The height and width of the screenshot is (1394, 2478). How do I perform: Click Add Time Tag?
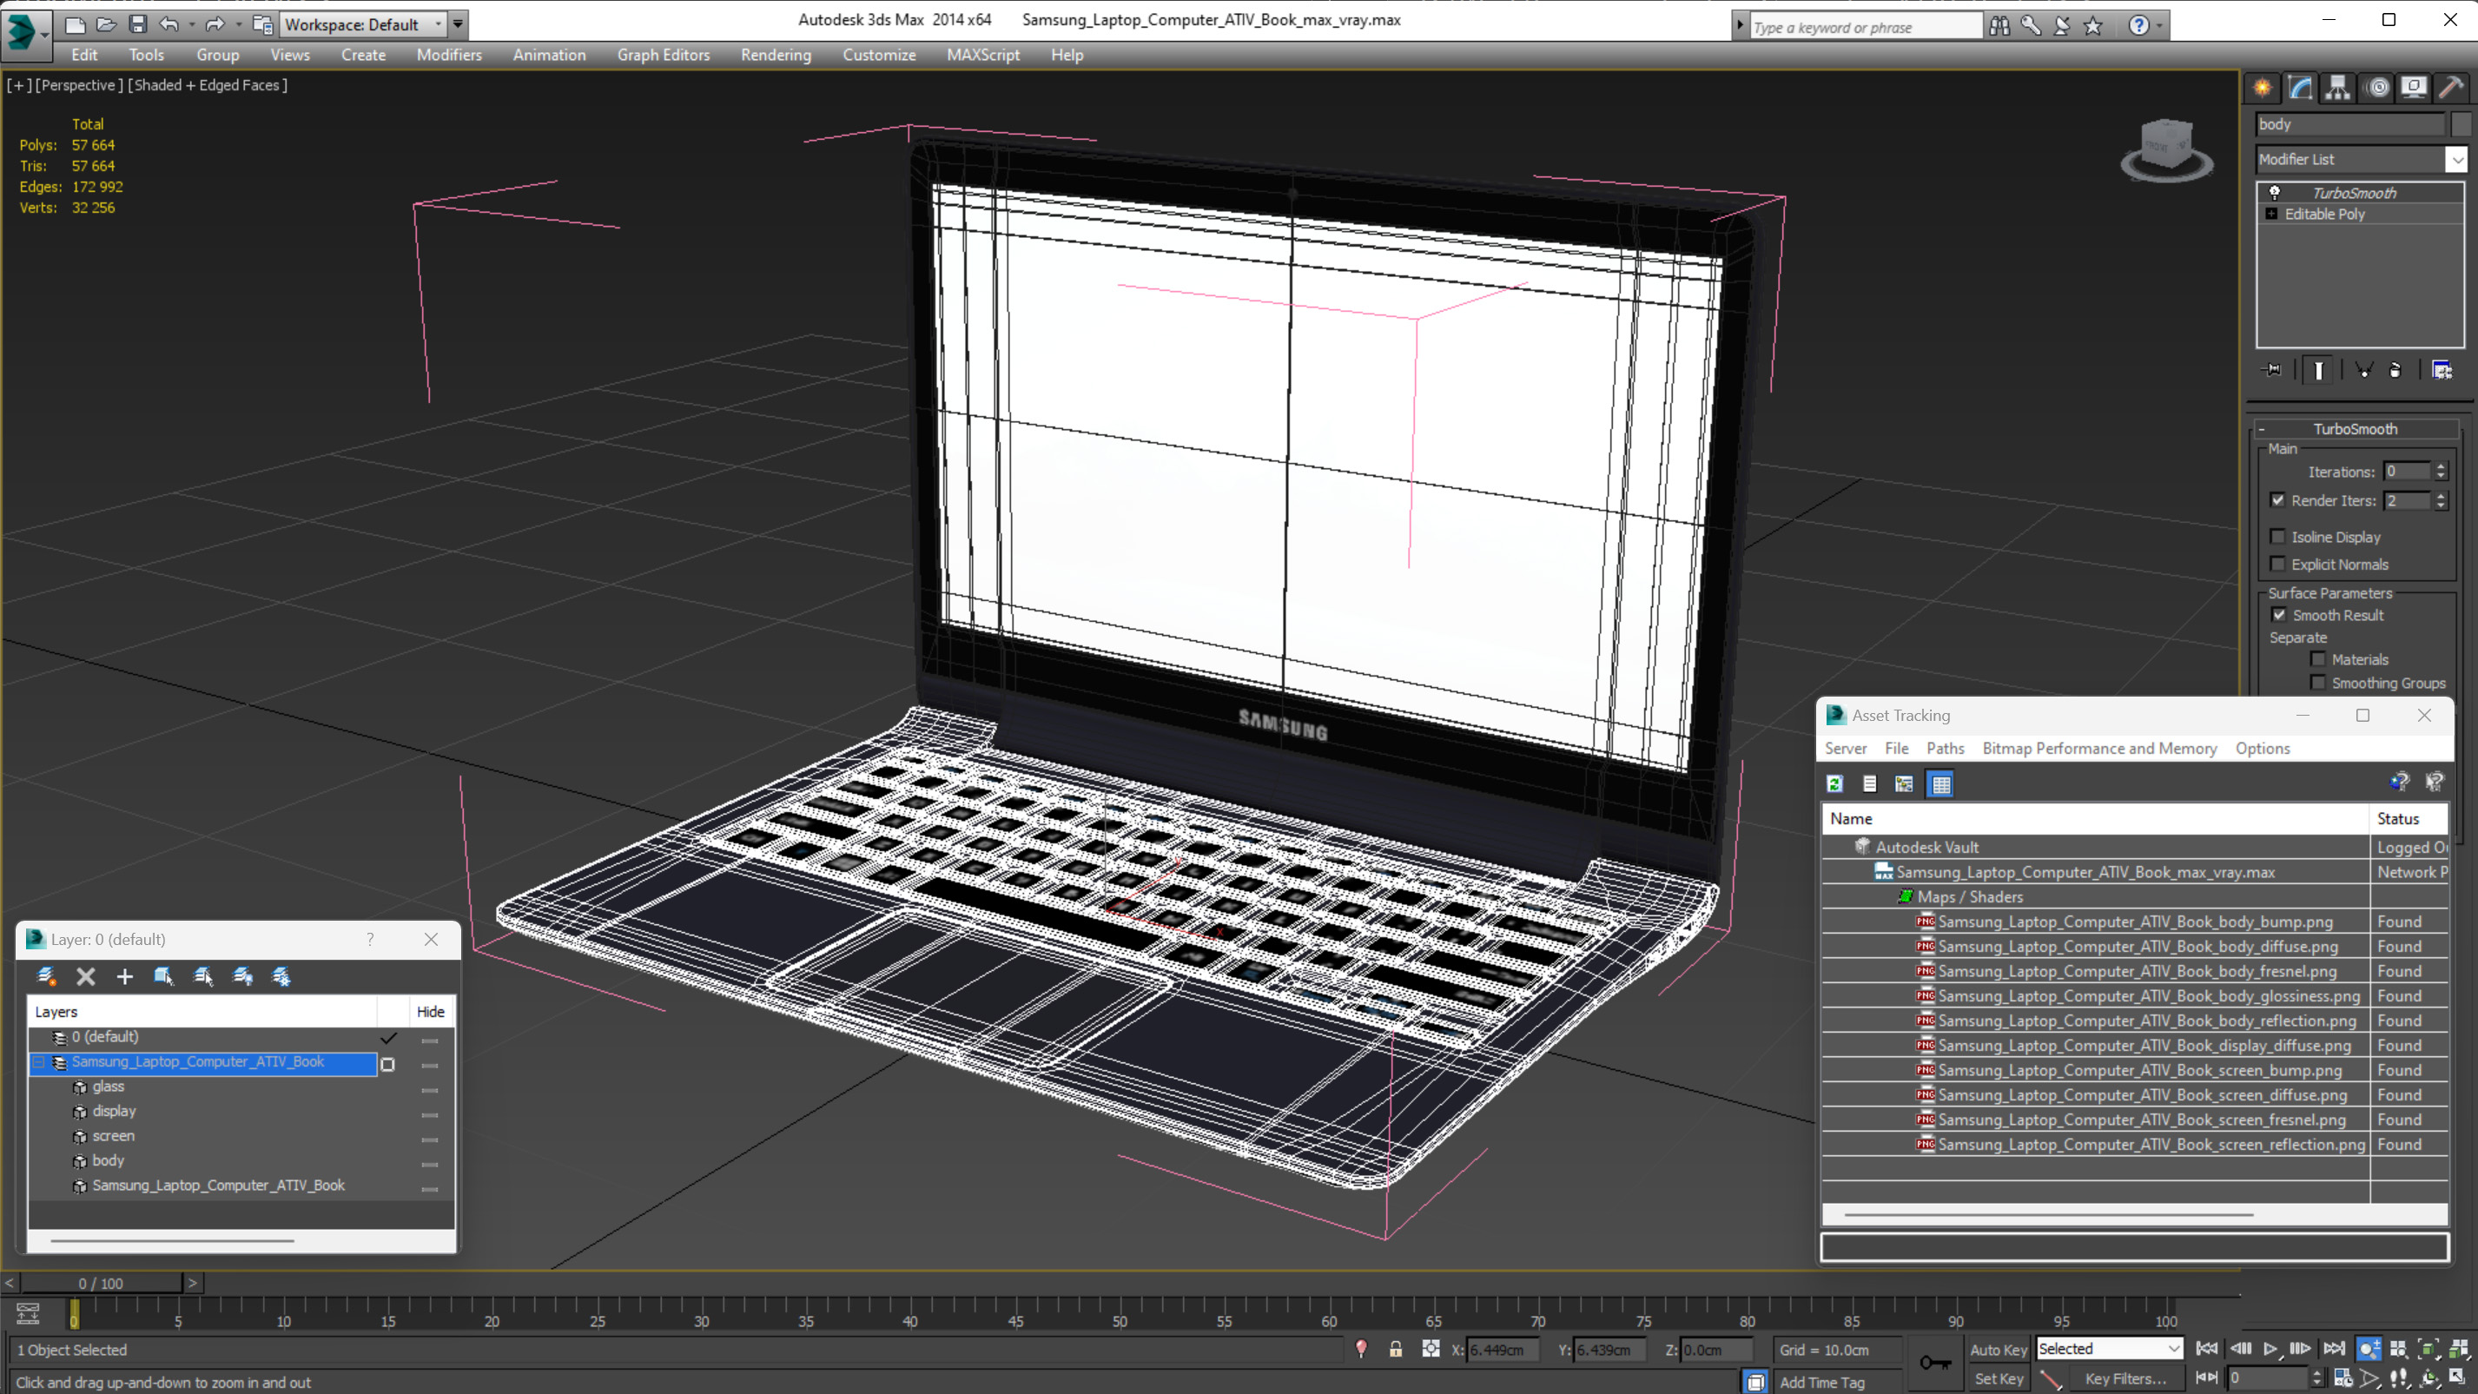[x=1821, y=1382]
